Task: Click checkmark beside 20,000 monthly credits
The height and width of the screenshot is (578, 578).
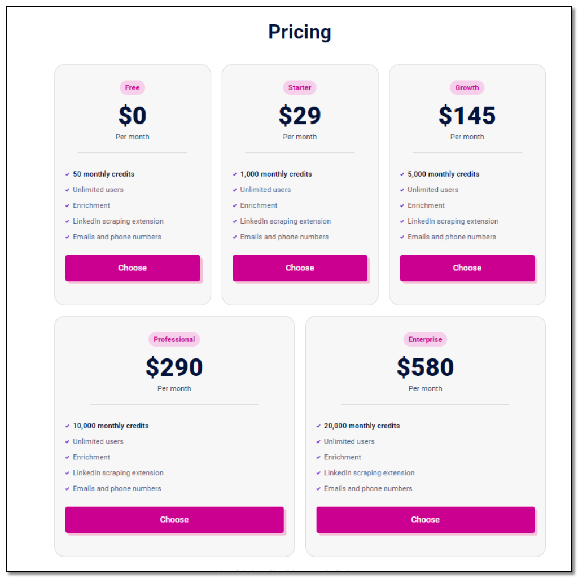Action: tap(318, 426)
